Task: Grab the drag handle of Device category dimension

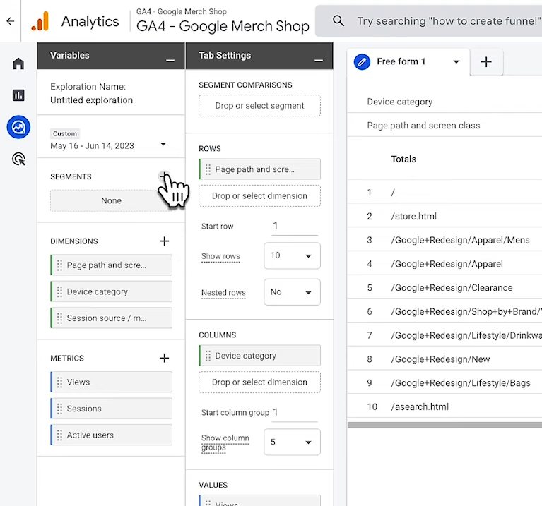Action: [x=59, y=291]
